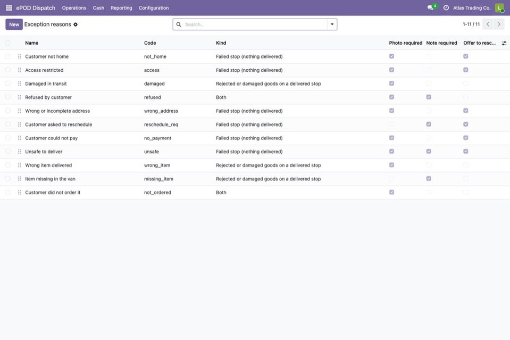This screenshot has width=510, height=340.
Task: Click the drag handle for Refused by customer
Action: pos(20,97)
